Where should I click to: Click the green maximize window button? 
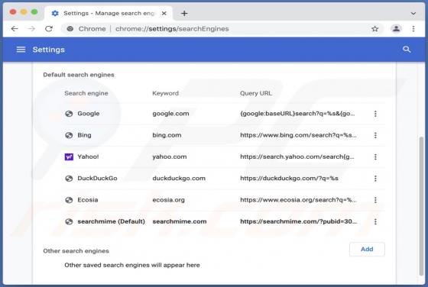click(34, 12)
